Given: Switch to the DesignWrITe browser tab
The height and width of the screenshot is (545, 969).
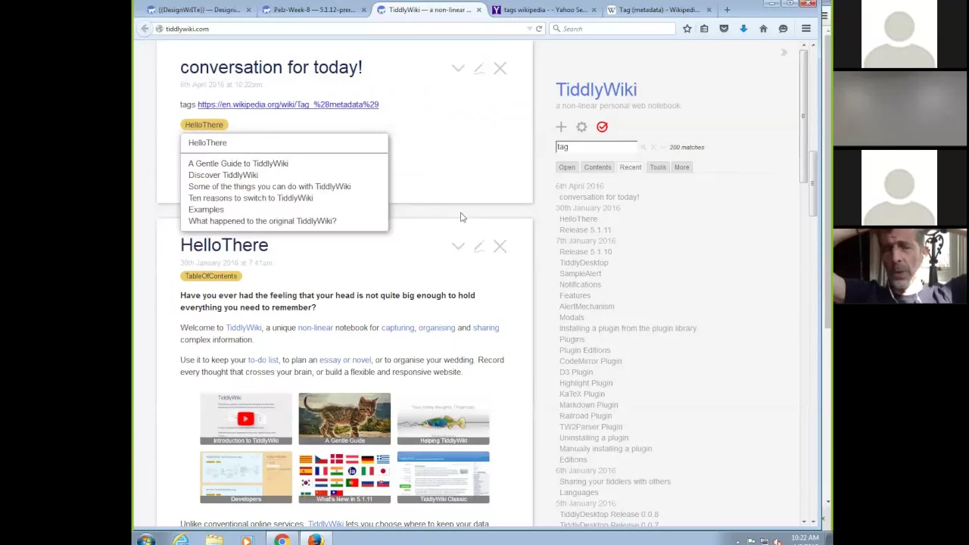Looking at the screenshot, I should point(199,10).
